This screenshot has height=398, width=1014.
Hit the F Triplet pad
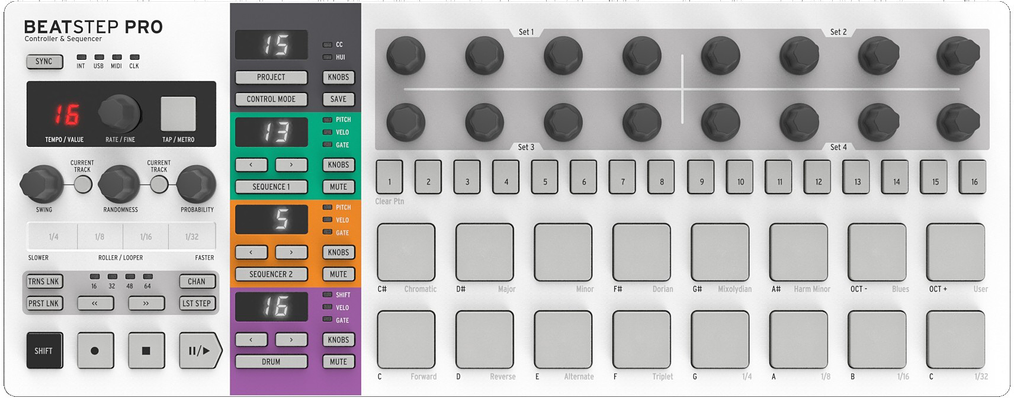pos(641,340)
